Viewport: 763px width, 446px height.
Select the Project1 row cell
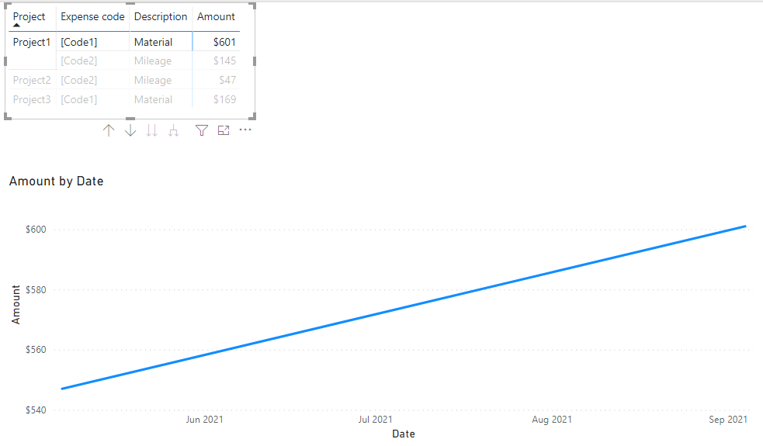point(32,43)
